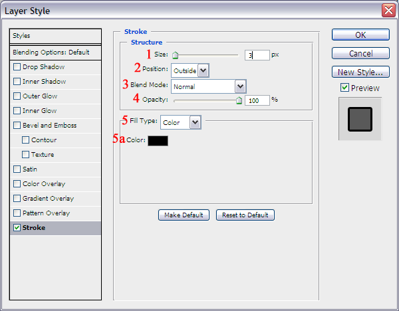
Task: Select the Texture label
Action: 43,155
